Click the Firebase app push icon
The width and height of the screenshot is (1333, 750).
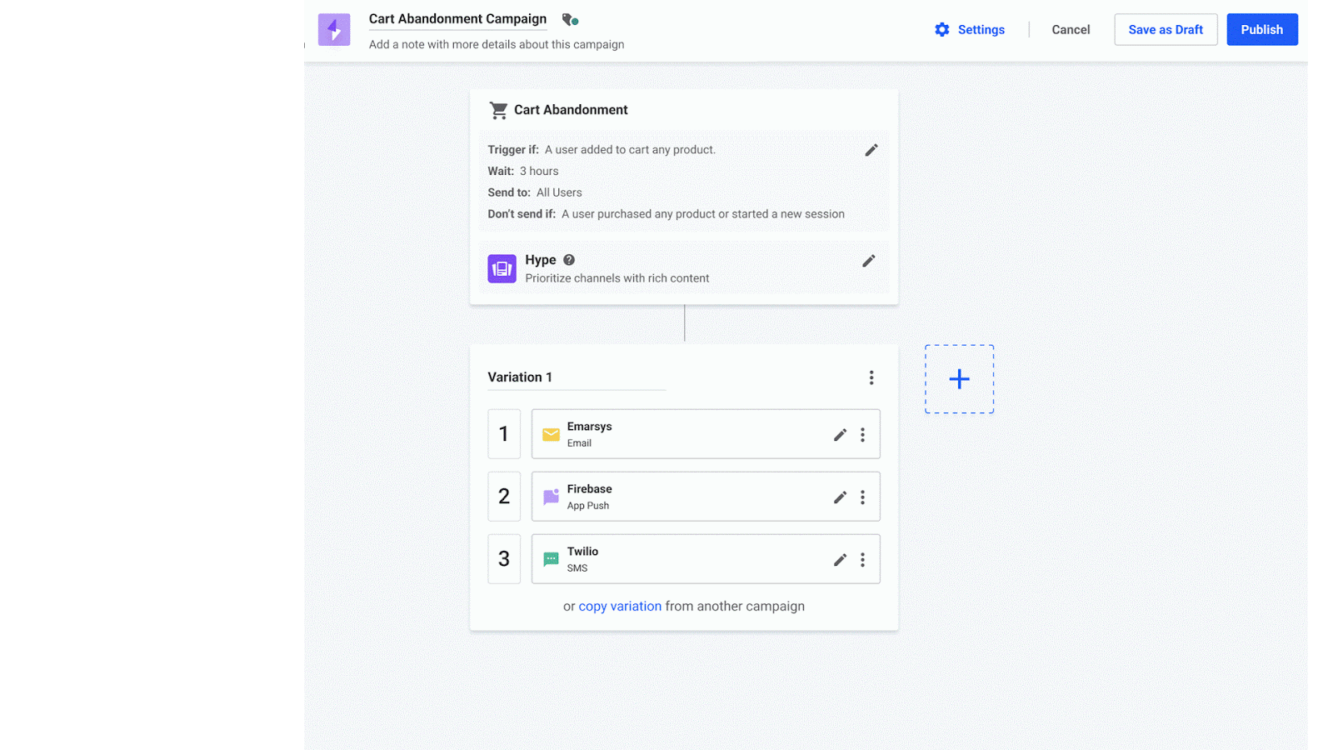tap(551, 497)
